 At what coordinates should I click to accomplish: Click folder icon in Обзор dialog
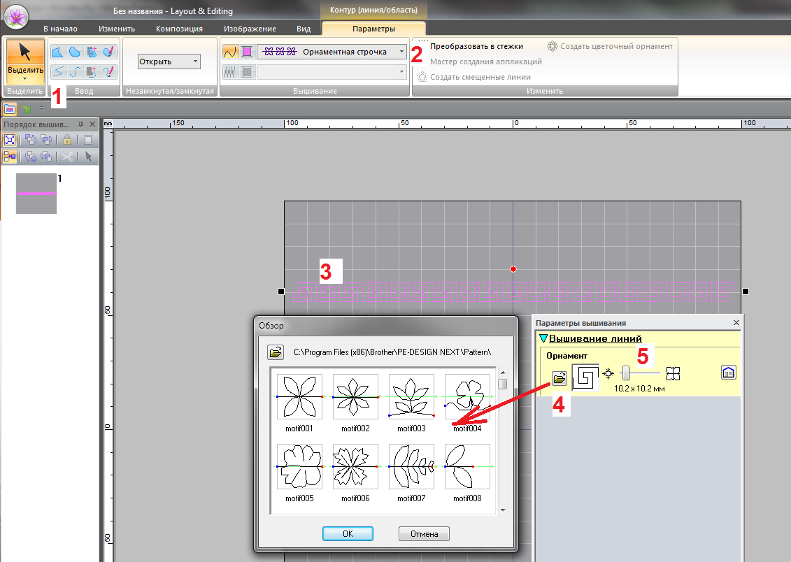click(276, 352)
